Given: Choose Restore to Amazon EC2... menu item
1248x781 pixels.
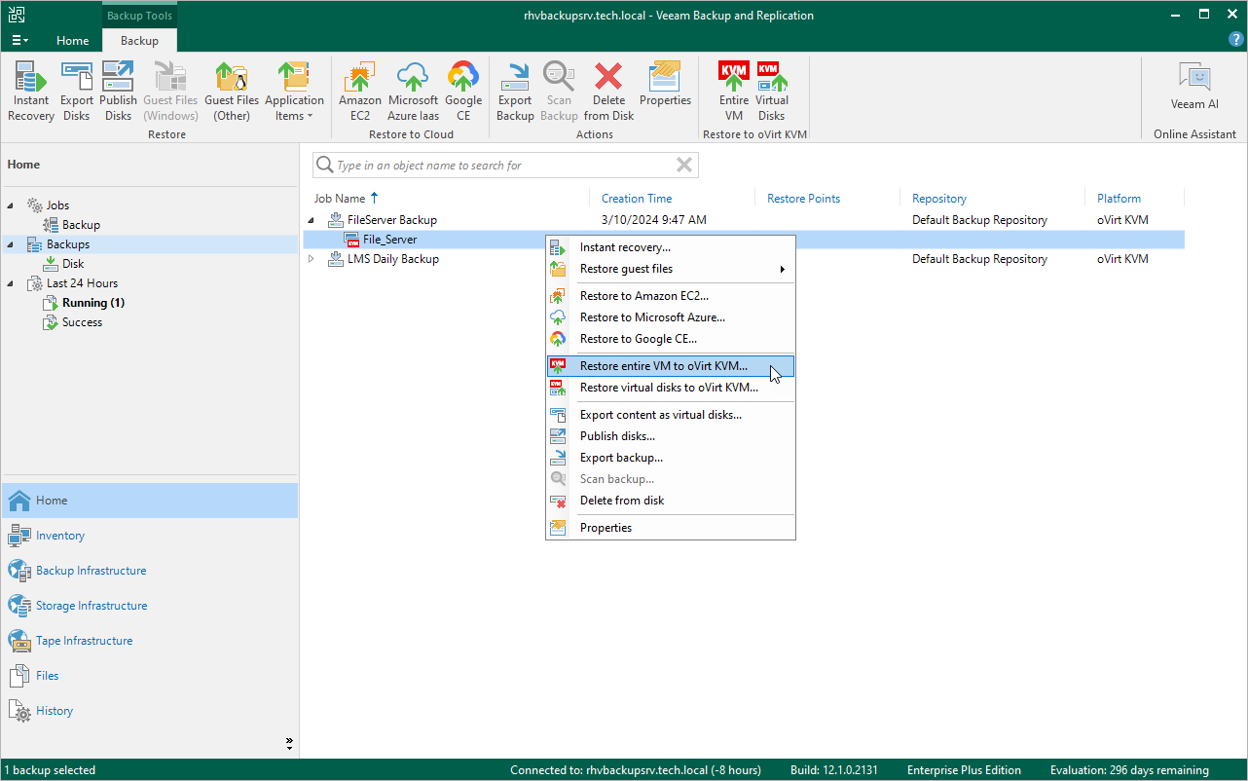Looking at the screenshot, I should pyautogui.click(x=671, y=296).
